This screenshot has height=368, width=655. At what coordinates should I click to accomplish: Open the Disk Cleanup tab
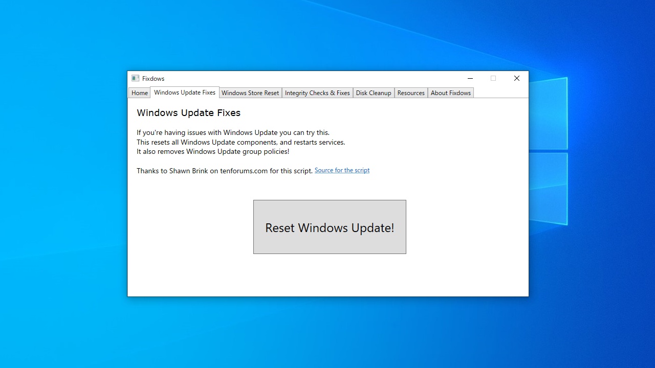[x=374, y=93]
